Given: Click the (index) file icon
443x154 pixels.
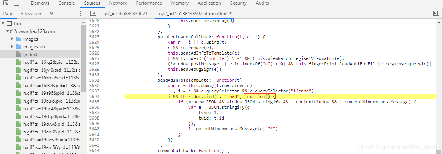Looking at the screenshot, I should click(18, 54).
